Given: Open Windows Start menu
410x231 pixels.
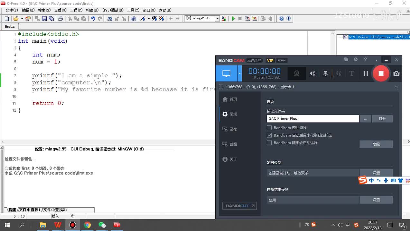Looking at the screenshot, I should (7, 225).
